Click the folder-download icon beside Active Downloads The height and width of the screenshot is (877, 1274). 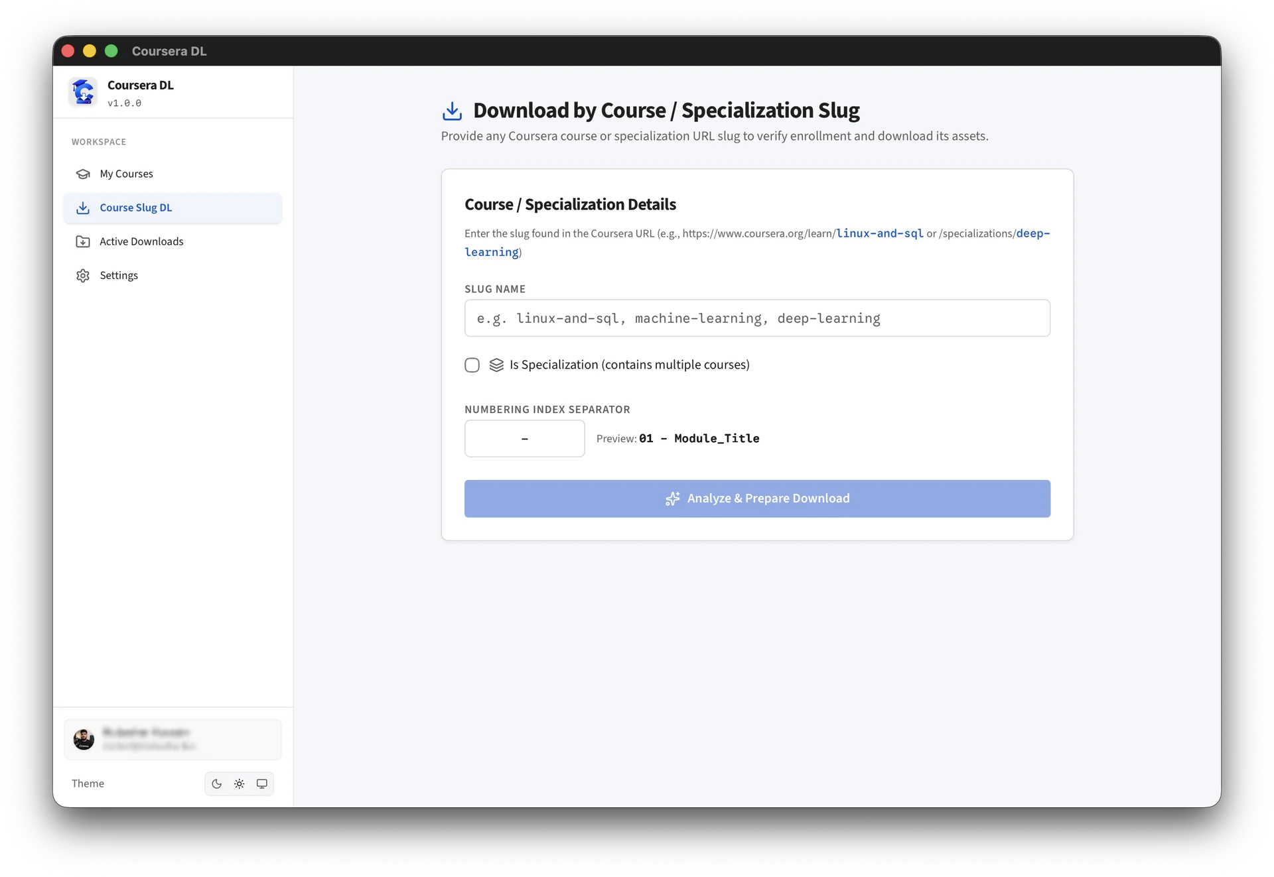[x=83, y=241]
